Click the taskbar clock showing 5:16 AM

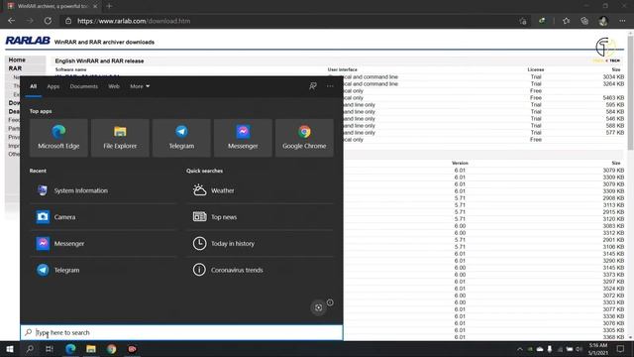[598, 349]
